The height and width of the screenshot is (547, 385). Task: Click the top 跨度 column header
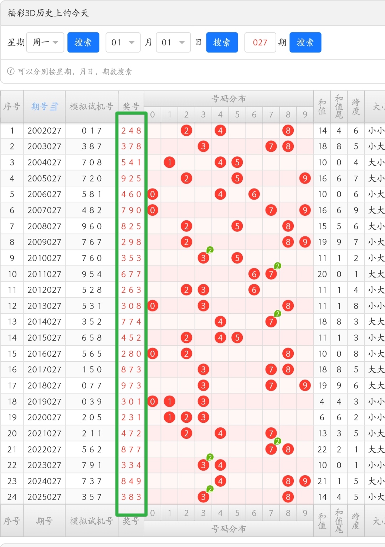pos(356,106)
